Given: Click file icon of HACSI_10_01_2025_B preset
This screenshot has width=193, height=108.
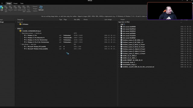Looking at the screenshot, I should pos(121,55).
